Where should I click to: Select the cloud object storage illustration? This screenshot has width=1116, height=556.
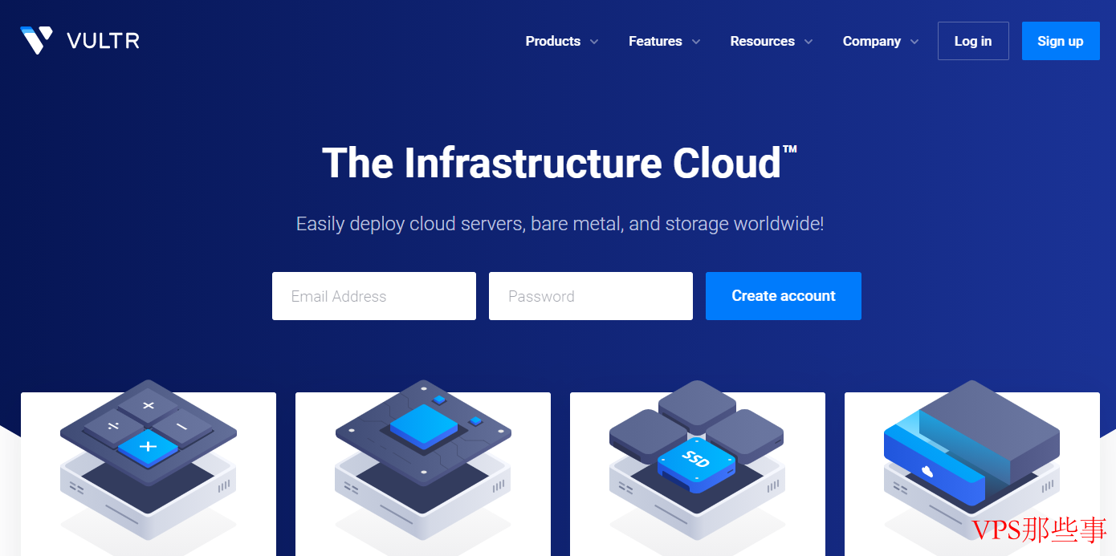tap(971, 459)
